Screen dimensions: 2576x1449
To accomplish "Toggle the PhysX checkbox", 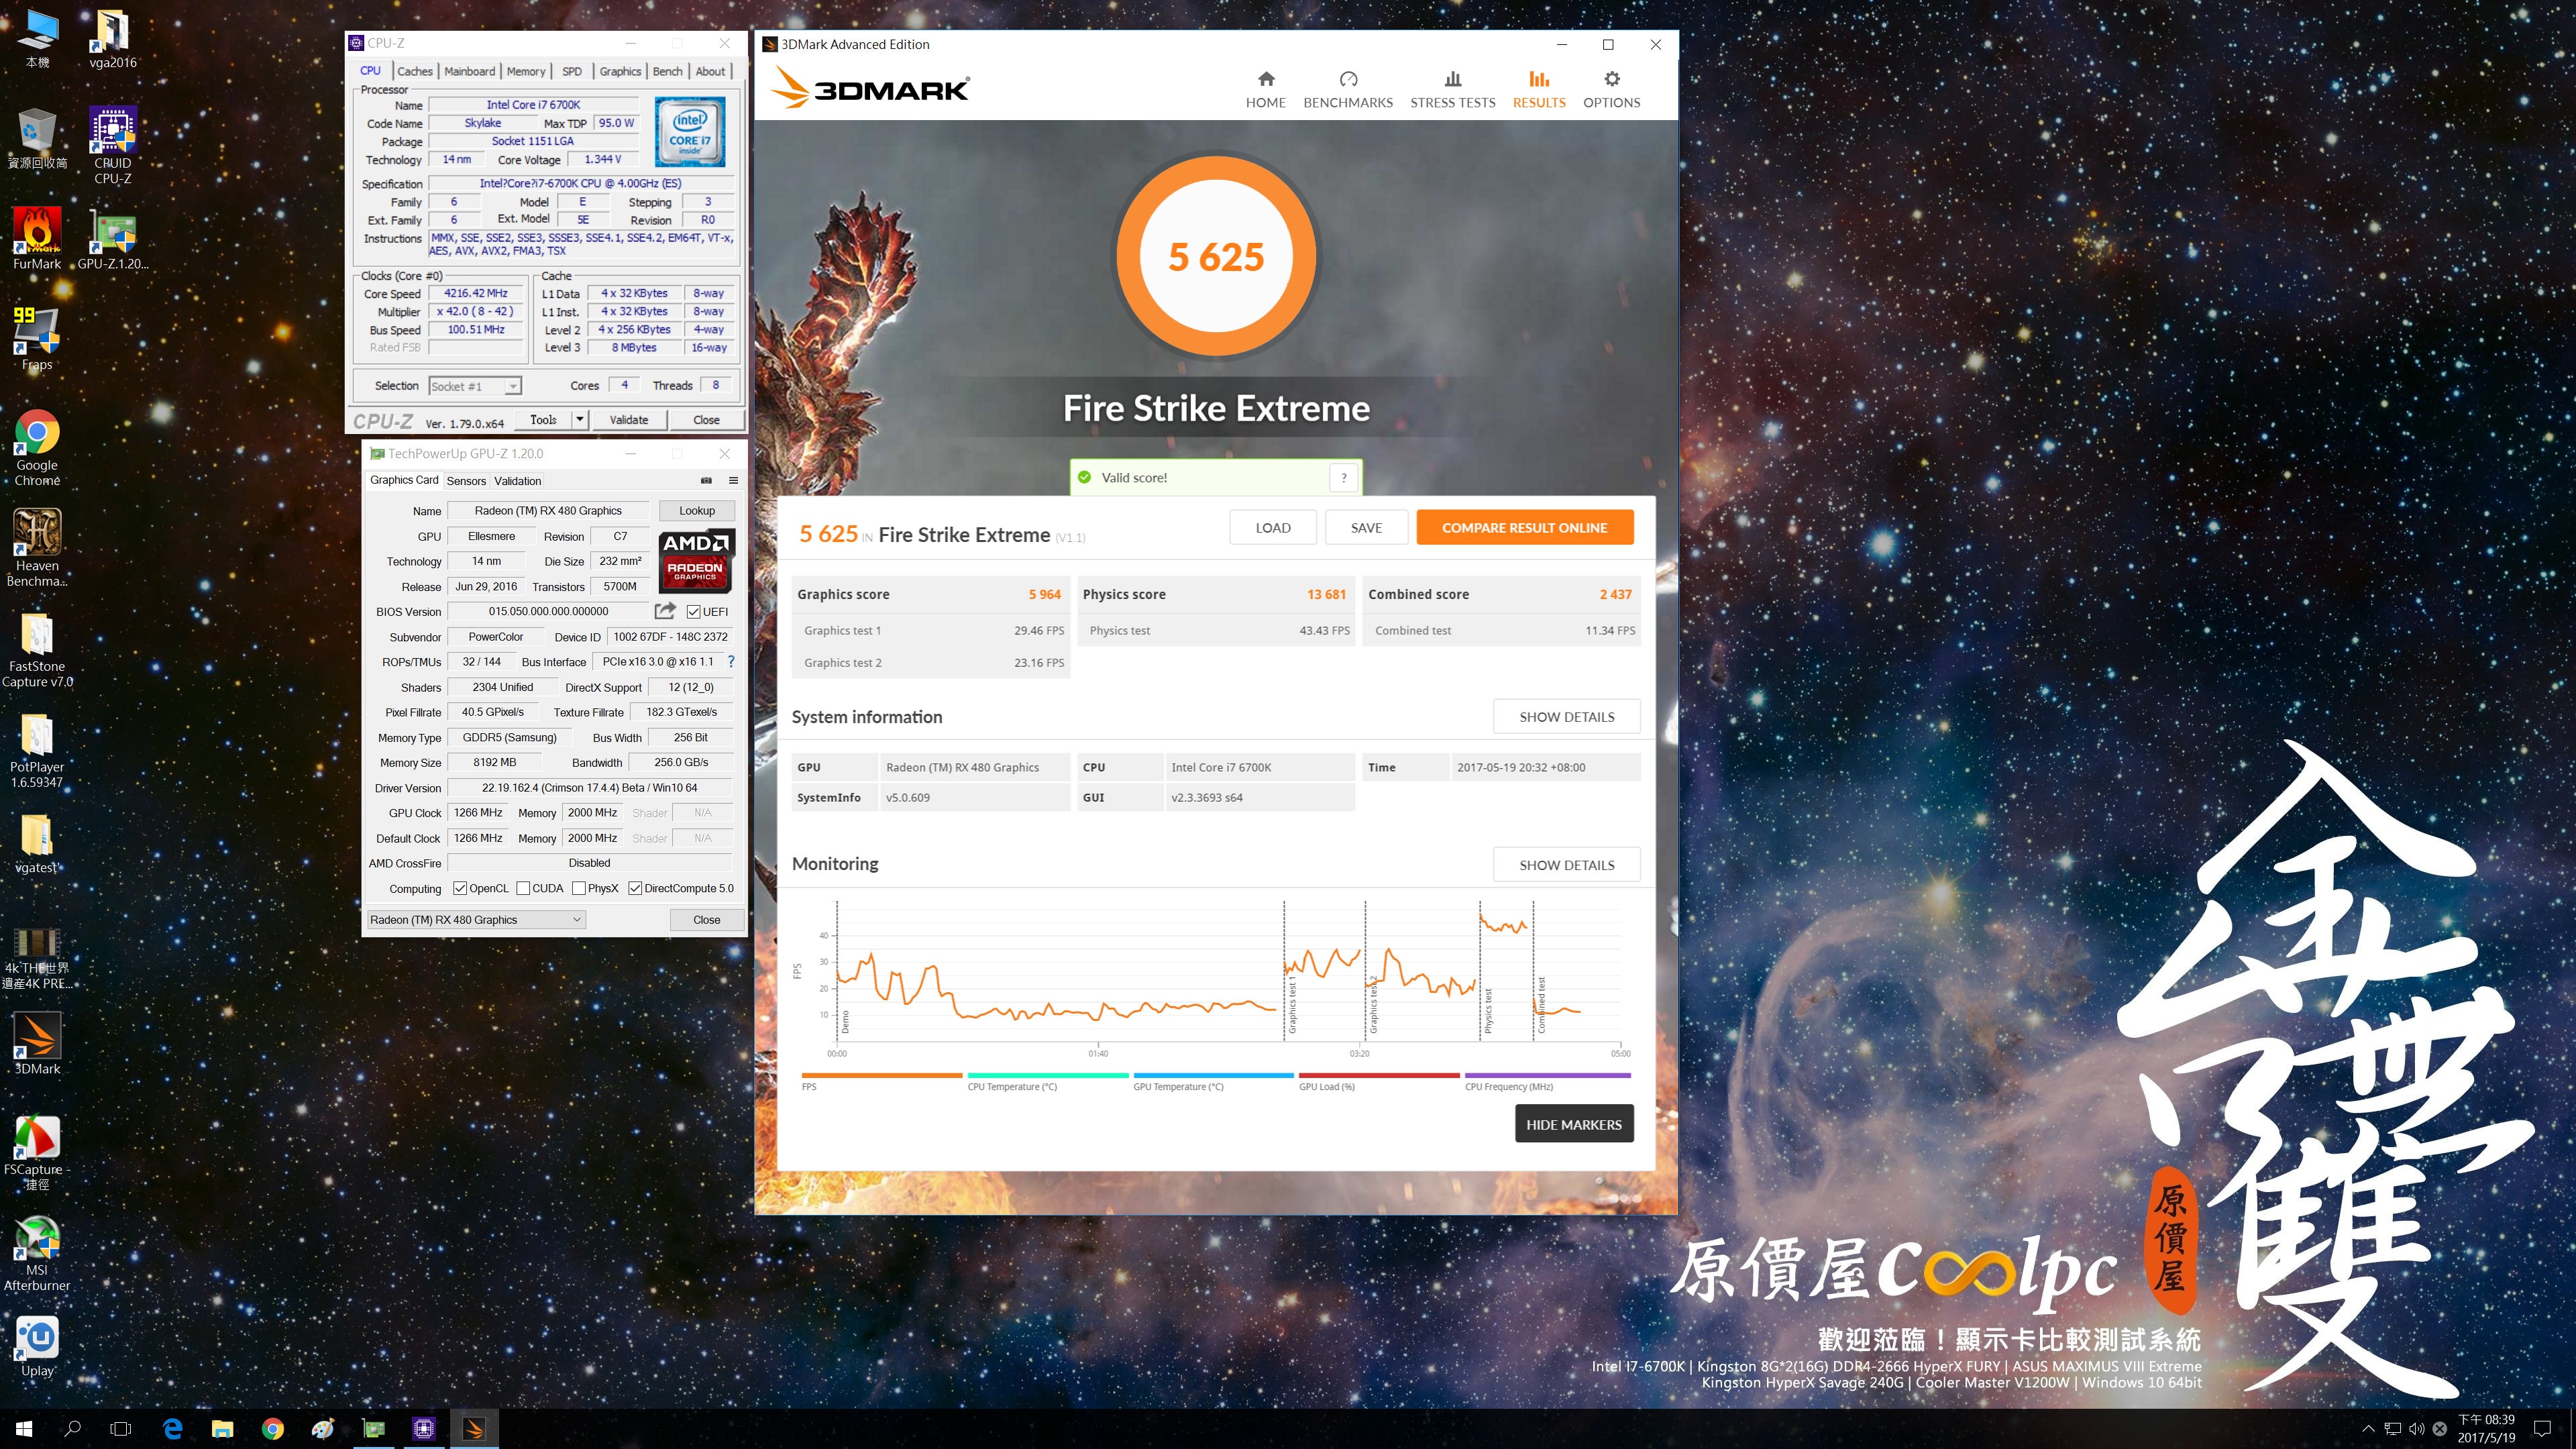I will coord(578,888).
